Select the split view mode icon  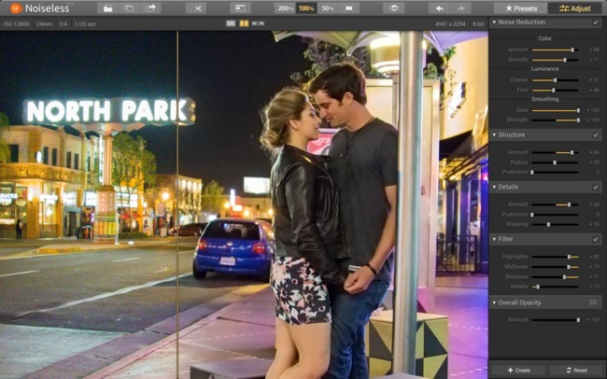click(x=244, y=23)
